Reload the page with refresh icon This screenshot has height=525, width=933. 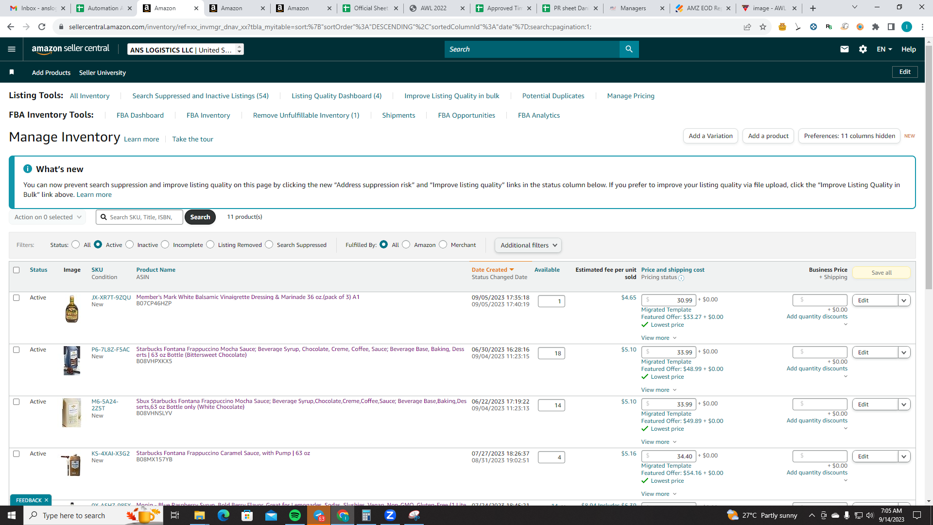coord(42,27)
